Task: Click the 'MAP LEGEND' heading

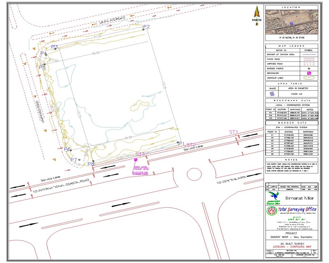Action: coord(292,46)
